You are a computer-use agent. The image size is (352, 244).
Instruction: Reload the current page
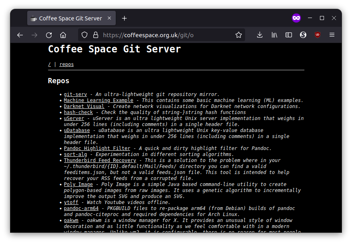[x=49, y=35]
